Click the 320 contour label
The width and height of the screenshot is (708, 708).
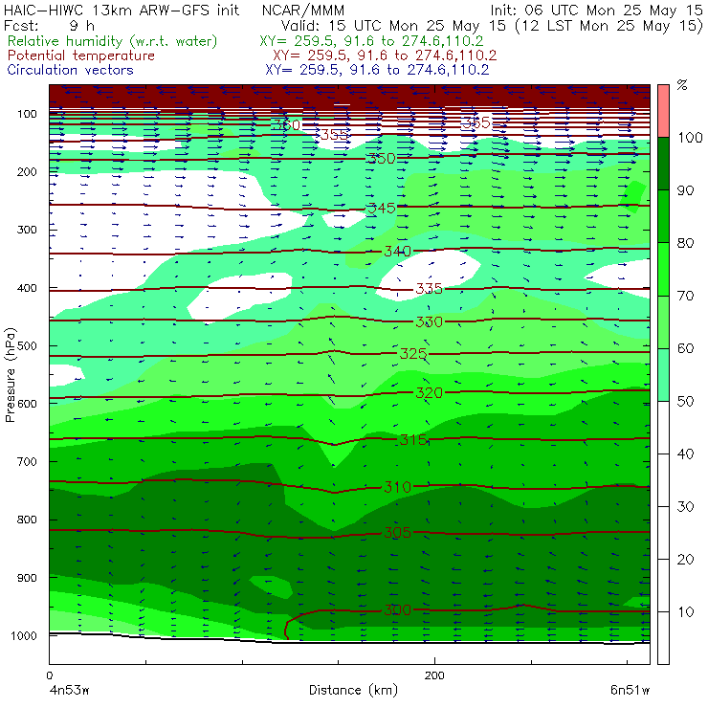coord(429,393)
